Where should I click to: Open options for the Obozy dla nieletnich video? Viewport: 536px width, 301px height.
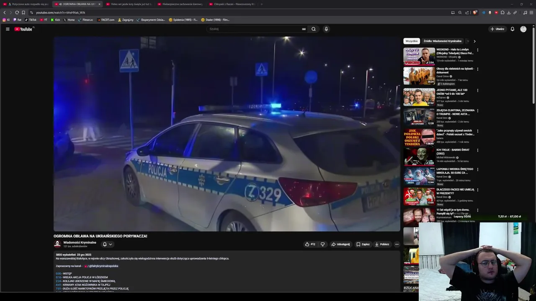[477, 69]
